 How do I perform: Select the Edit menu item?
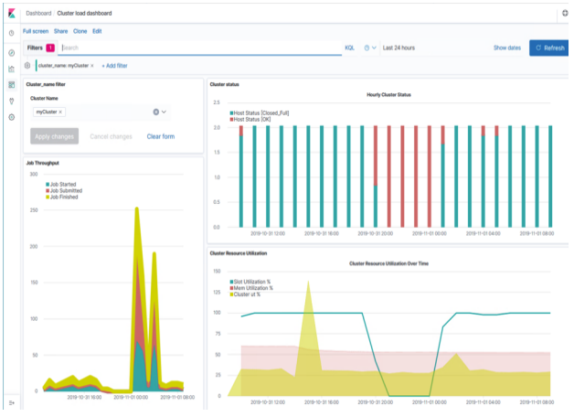97,31
